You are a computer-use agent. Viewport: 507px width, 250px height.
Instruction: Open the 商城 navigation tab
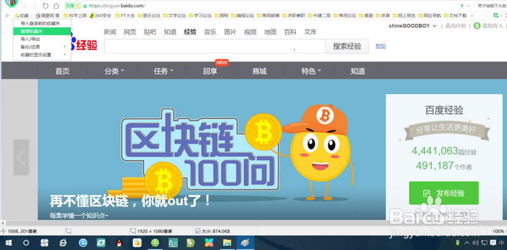click(x=259, y=71)
